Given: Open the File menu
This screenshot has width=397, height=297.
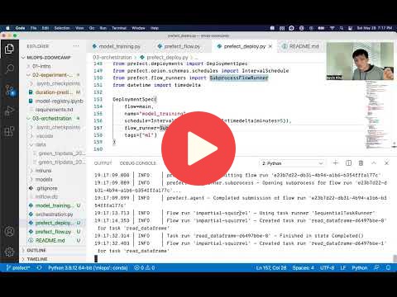Looking at the screenshot, I should (34, 28).
